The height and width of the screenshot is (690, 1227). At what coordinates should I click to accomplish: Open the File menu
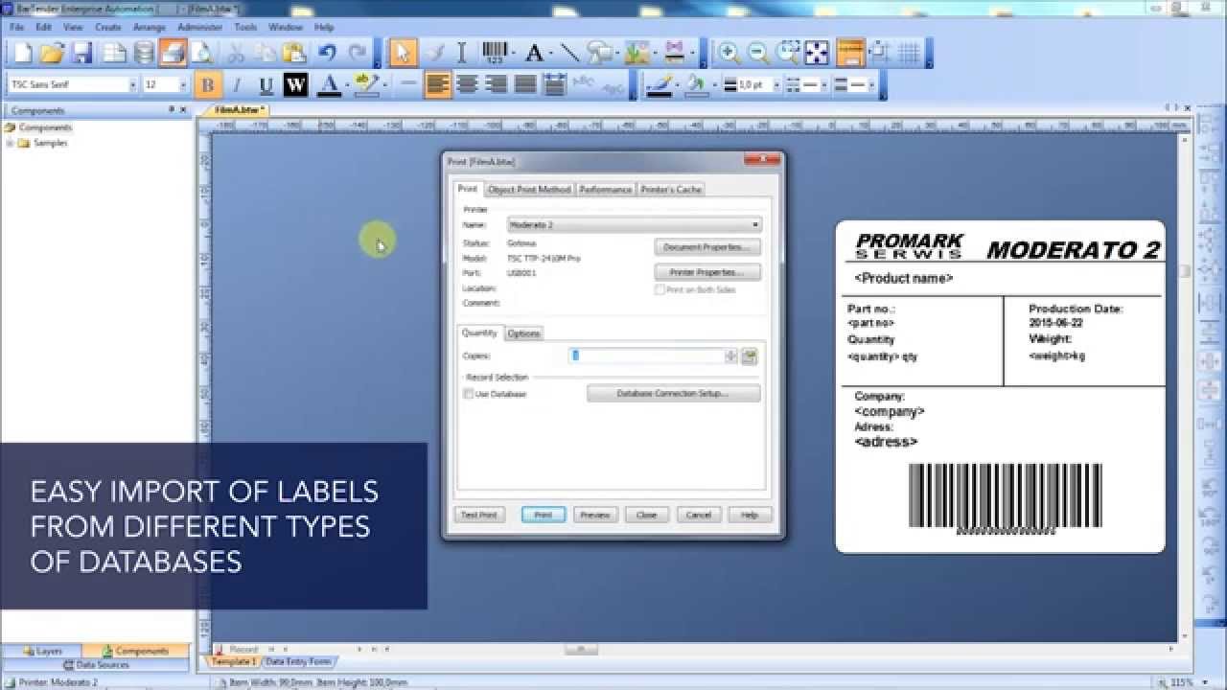click(x=16, y=27)
